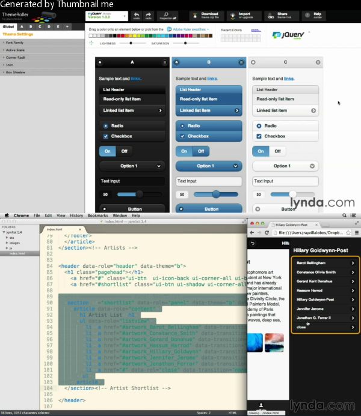The width and height of the screenshot is (361, 416).
Task: Toggle Checkbox in swatch C
Action: (286, 136)
